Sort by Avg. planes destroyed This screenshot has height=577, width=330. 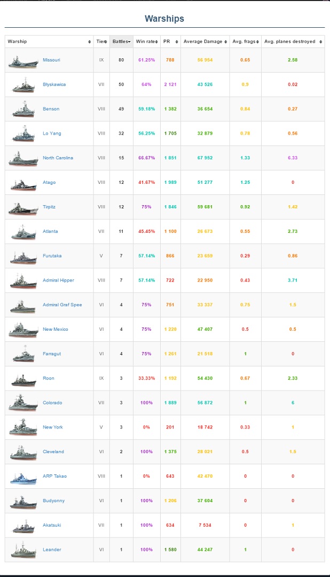(x=293, y=42)
